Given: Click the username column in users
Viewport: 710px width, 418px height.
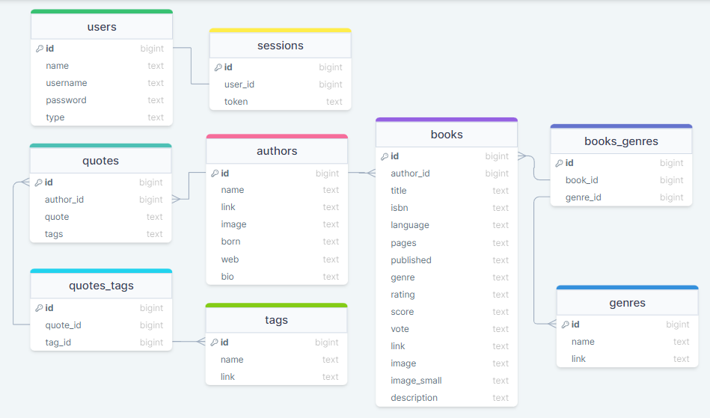Looking at the screenshot, I should pos(102,83).
